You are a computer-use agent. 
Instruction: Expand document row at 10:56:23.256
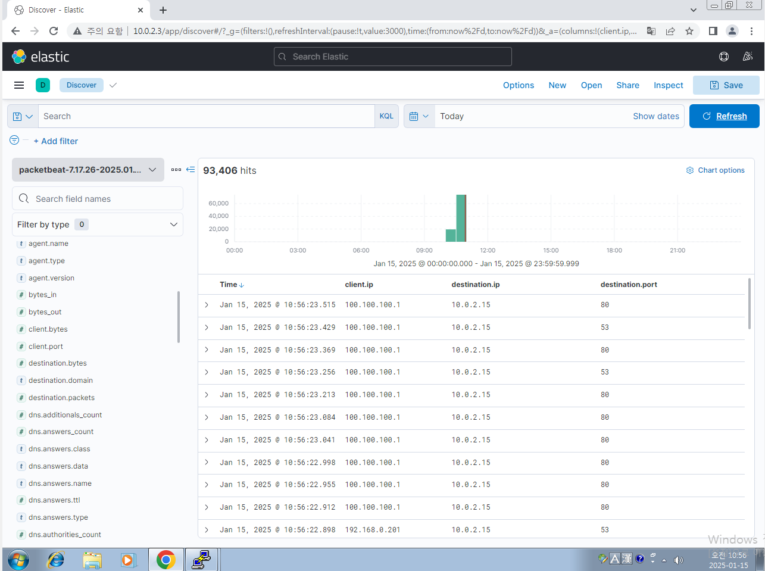coord(207,372)
